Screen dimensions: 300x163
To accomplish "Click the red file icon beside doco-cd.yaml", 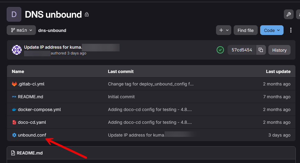I will point(14,122).
